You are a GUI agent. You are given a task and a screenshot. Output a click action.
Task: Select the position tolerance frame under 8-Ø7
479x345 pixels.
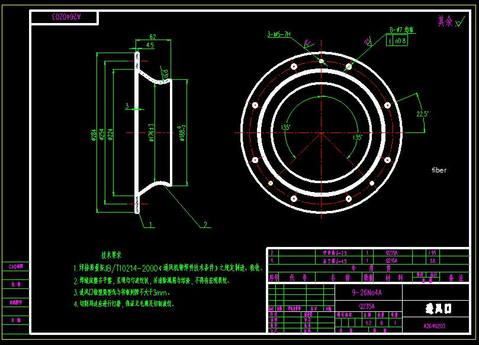point(397,40)
